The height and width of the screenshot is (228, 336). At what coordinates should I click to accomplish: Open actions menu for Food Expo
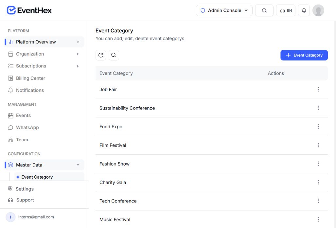pos(319,127)
